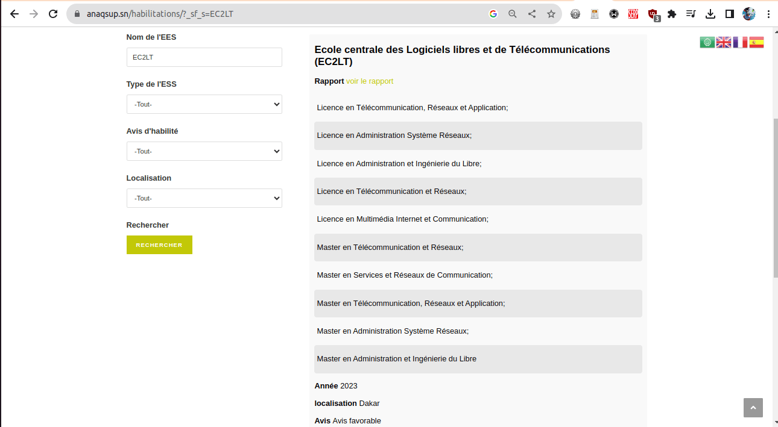Select 'Licence en Télécommunication et Réseaux' row

pyautogui.click(x=478, y=192)
